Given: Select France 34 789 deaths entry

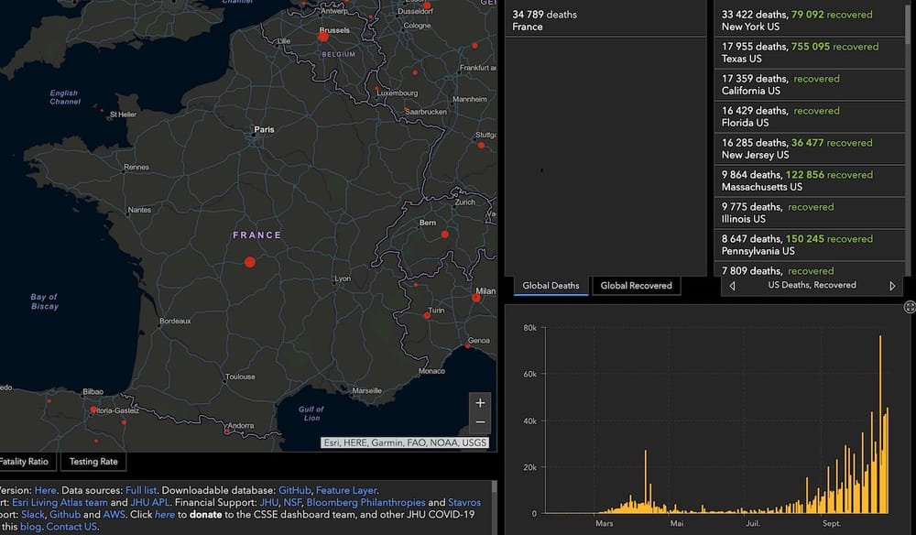Looking at the screenshot, I should (x=605, y=20).
